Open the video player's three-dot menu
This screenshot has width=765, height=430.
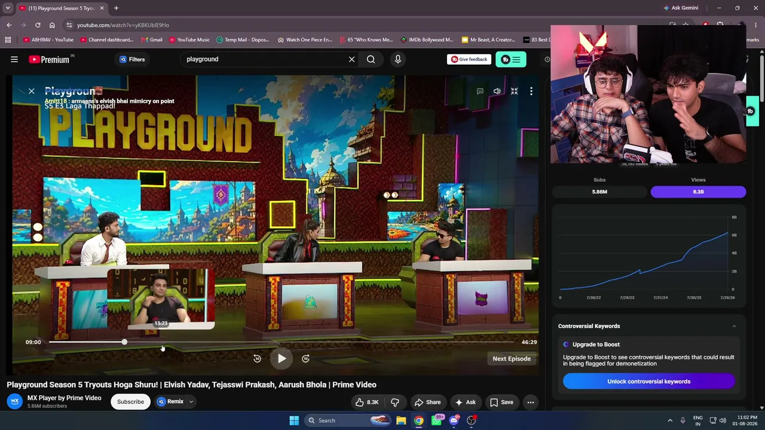531,91
